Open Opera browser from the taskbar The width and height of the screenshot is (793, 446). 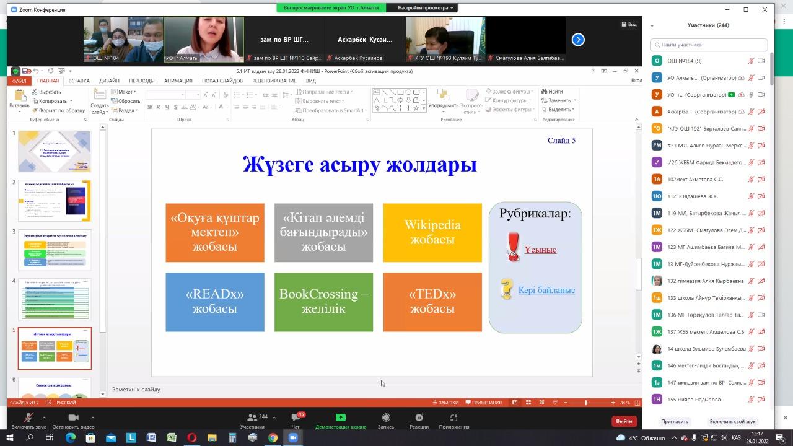pos(192,437)
